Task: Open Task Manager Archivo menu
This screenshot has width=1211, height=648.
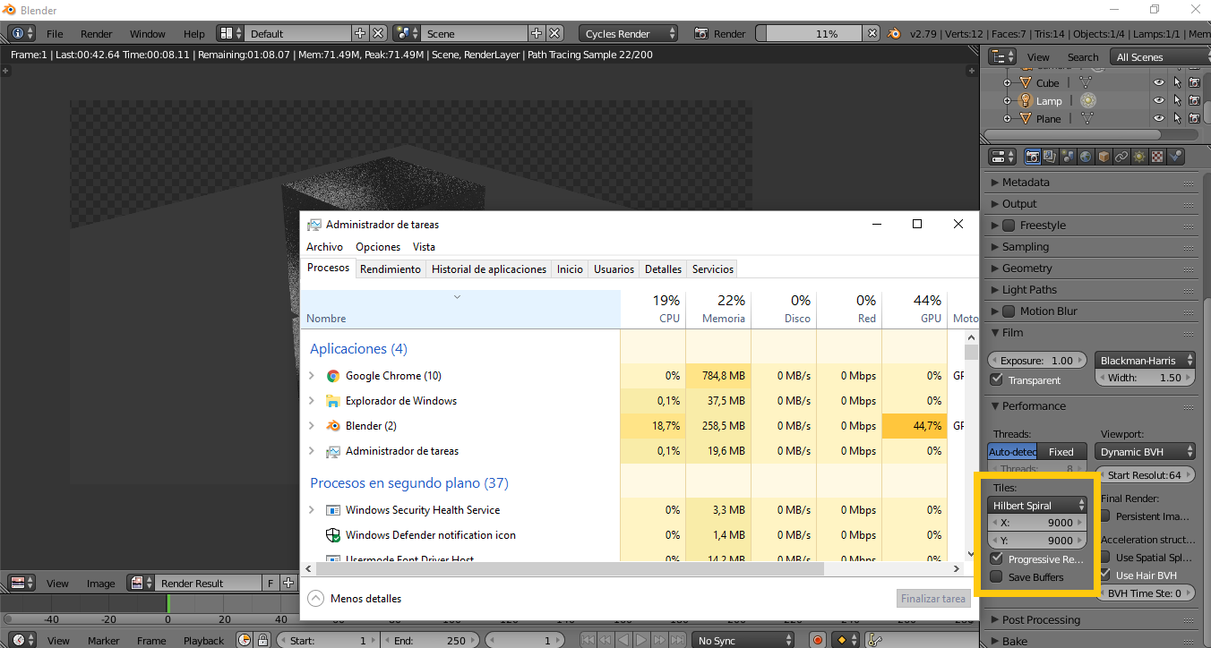Action: click(x=324, y=246)
